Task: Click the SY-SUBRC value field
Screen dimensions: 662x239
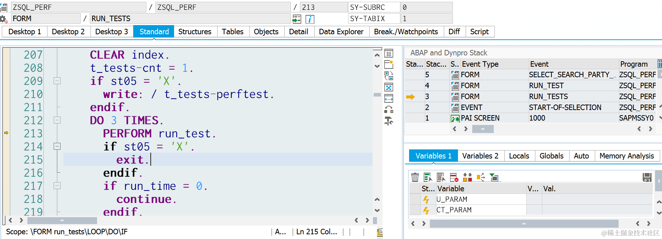Action: (x=427, y=7)
